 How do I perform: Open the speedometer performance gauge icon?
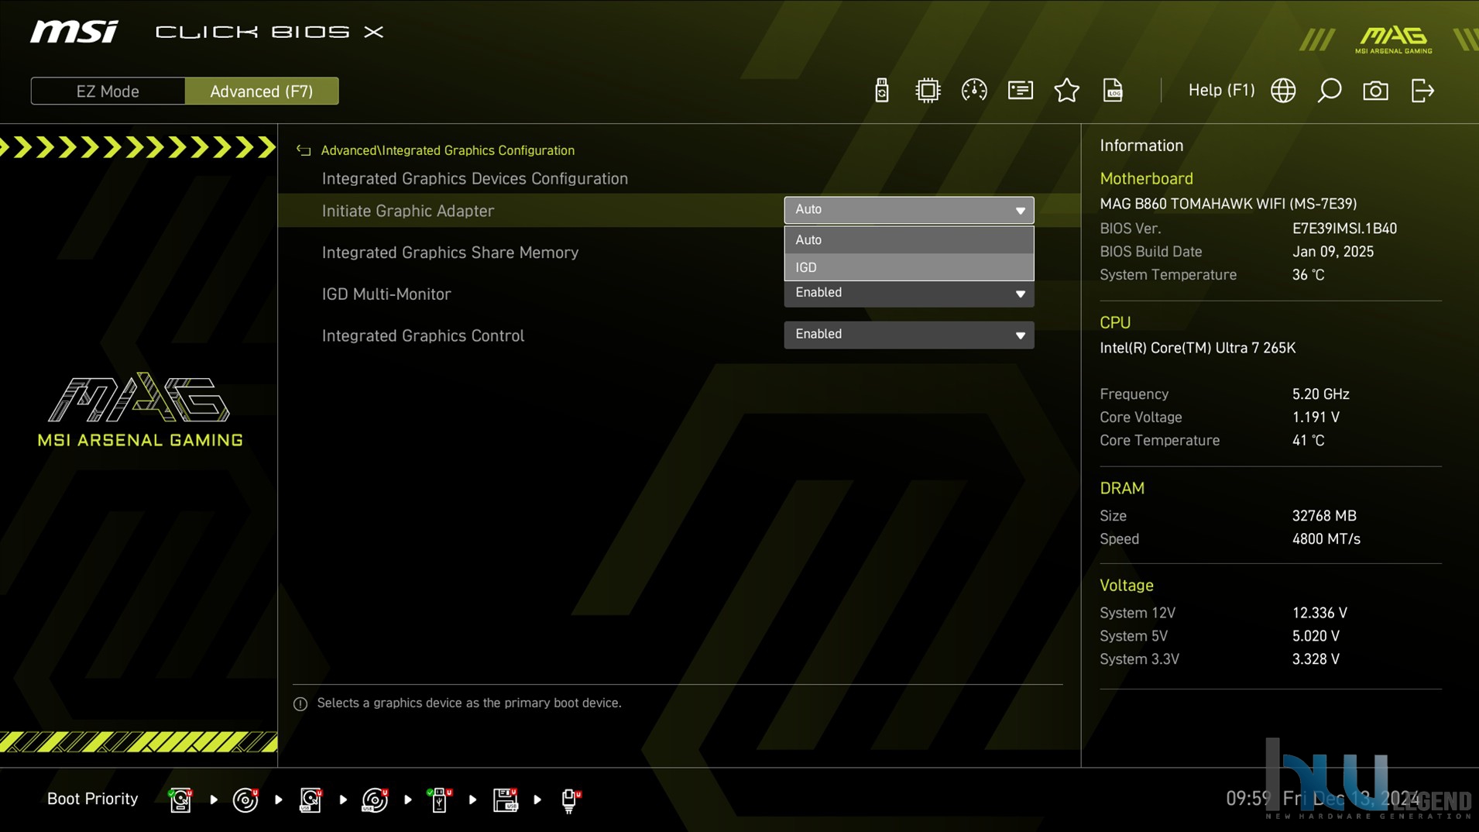coord(973,91)
